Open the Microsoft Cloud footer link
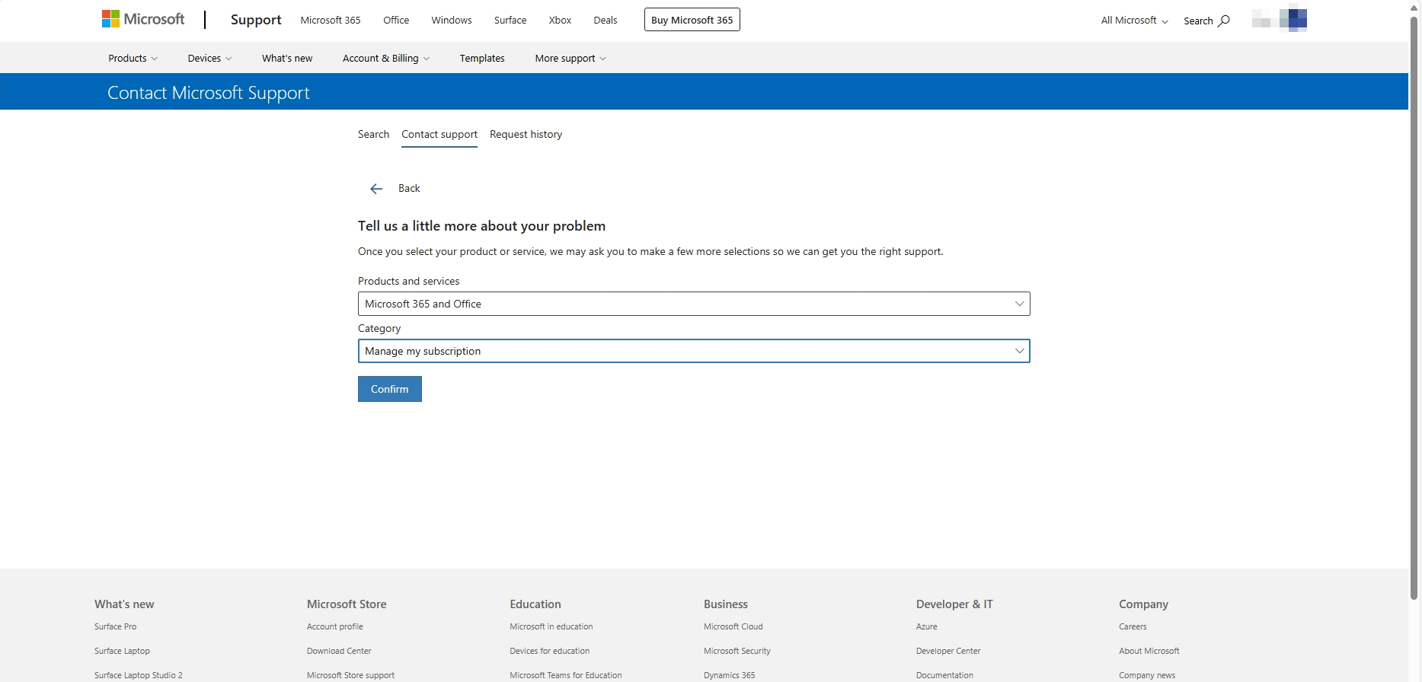The width and height of the screenshot is (1422, 682). point(733,626)
